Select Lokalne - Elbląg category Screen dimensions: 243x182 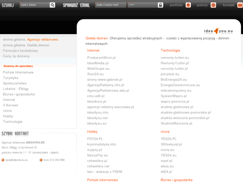pos(16,89)
